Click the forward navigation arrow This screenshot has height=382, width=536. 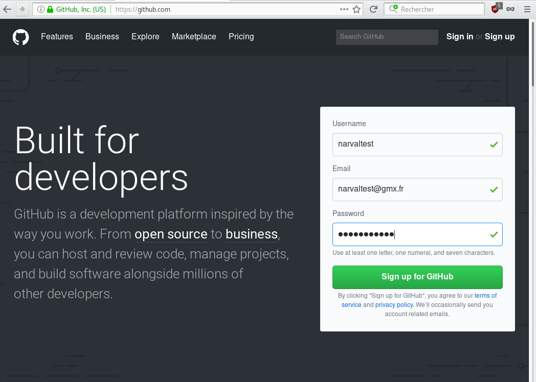pos(20,9)
